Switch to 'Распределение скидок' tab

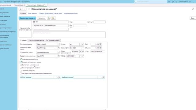36,40
